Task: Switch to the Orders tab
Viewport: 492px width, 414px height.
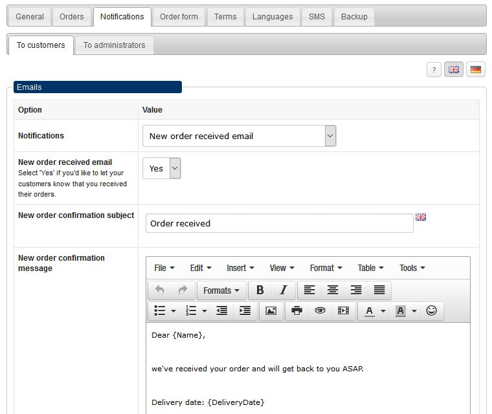Action: pos(72,17)
